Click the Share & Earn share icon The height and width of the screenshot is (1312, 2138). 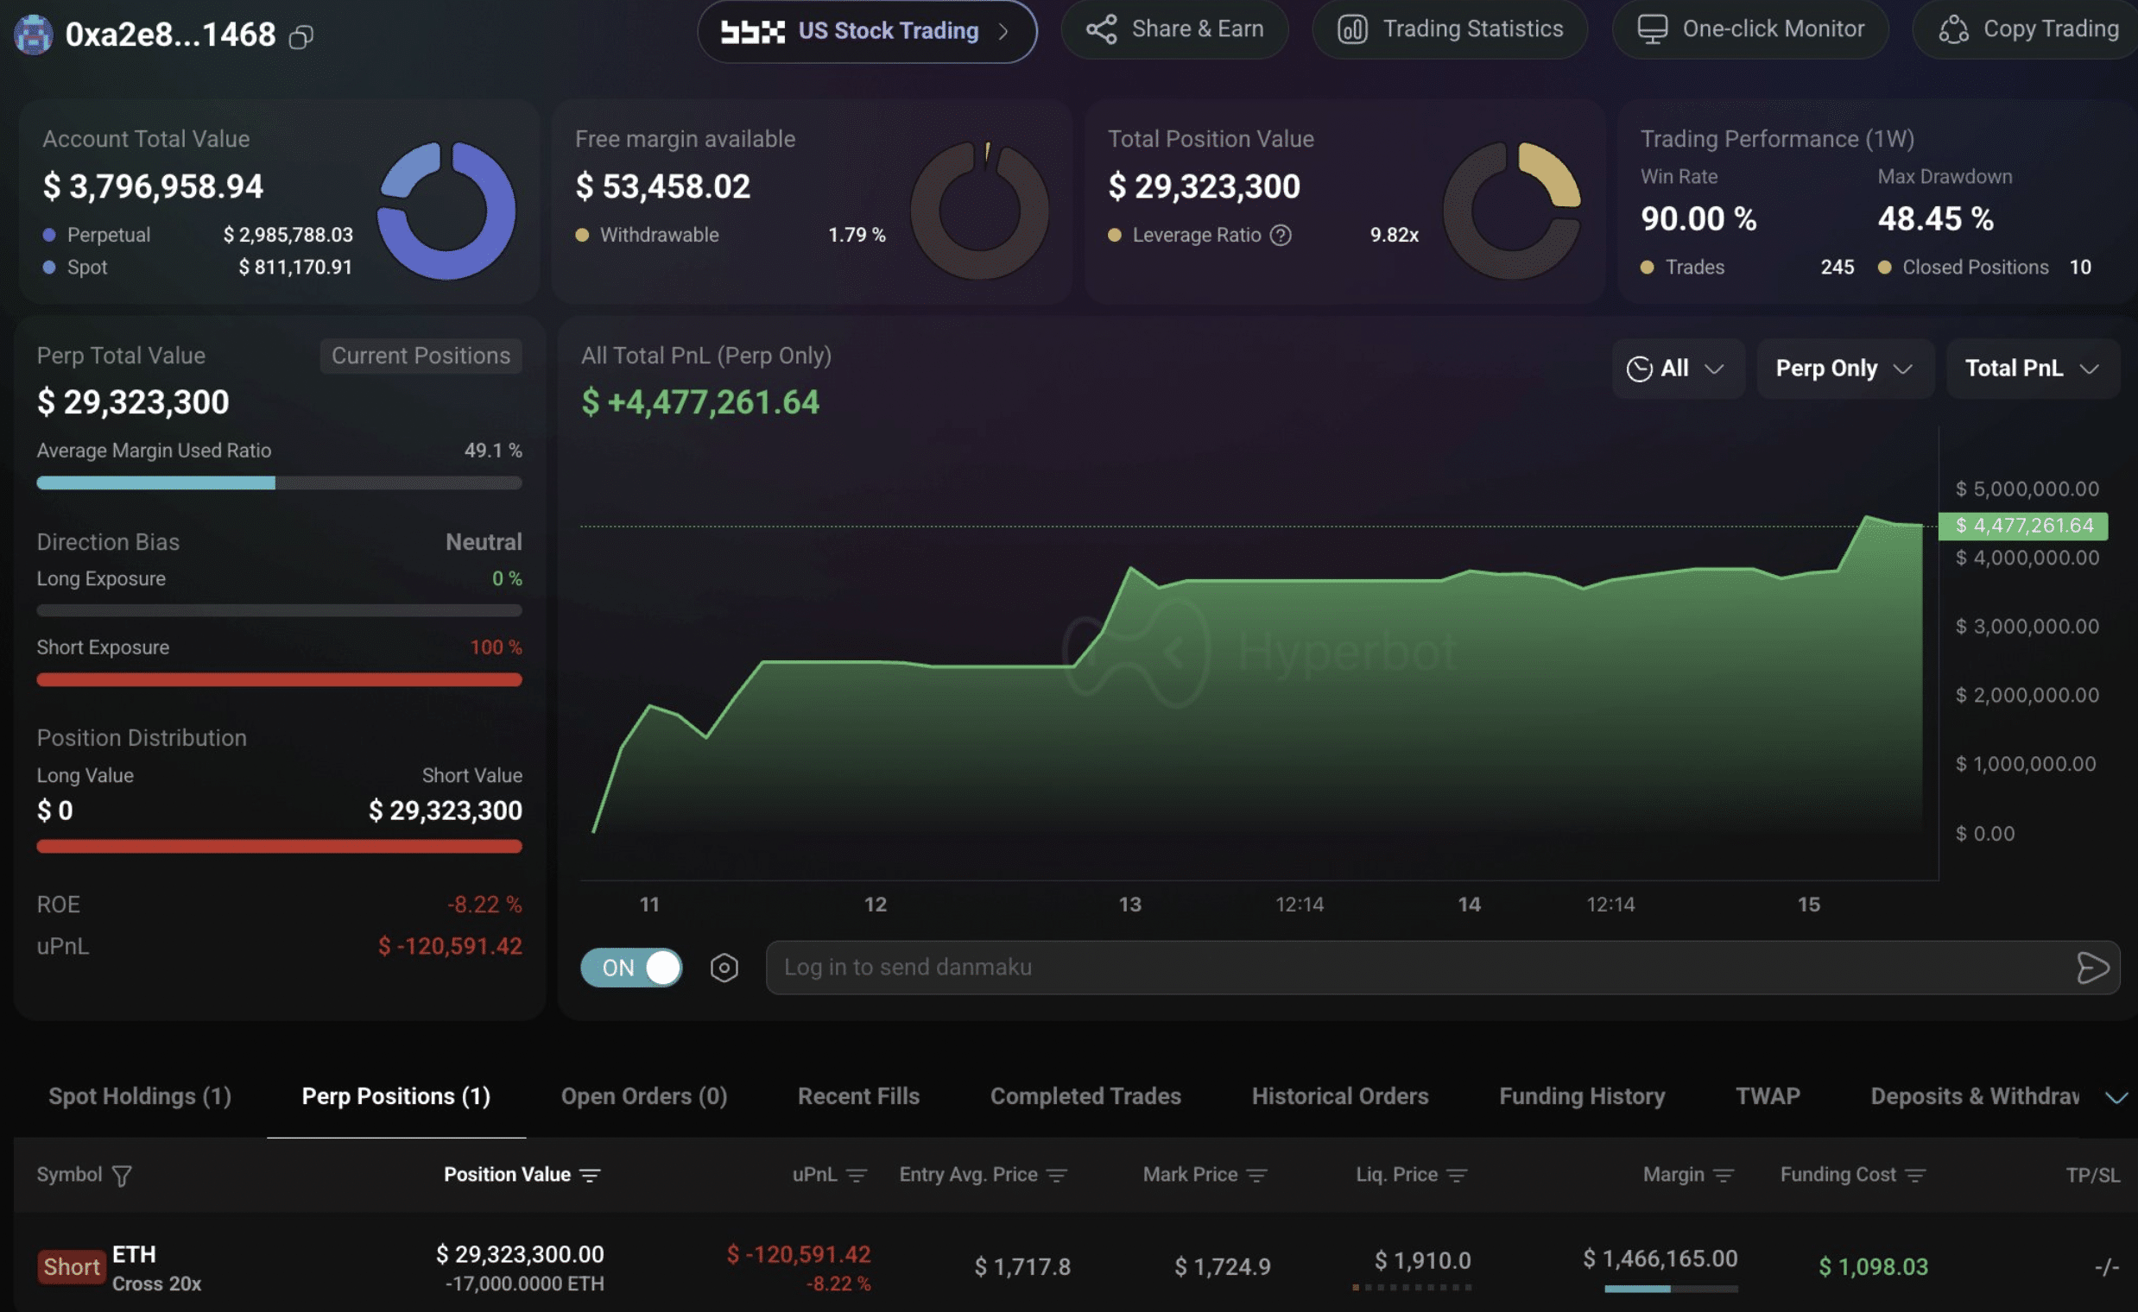pyautogui.click(x=1102, y=29)
